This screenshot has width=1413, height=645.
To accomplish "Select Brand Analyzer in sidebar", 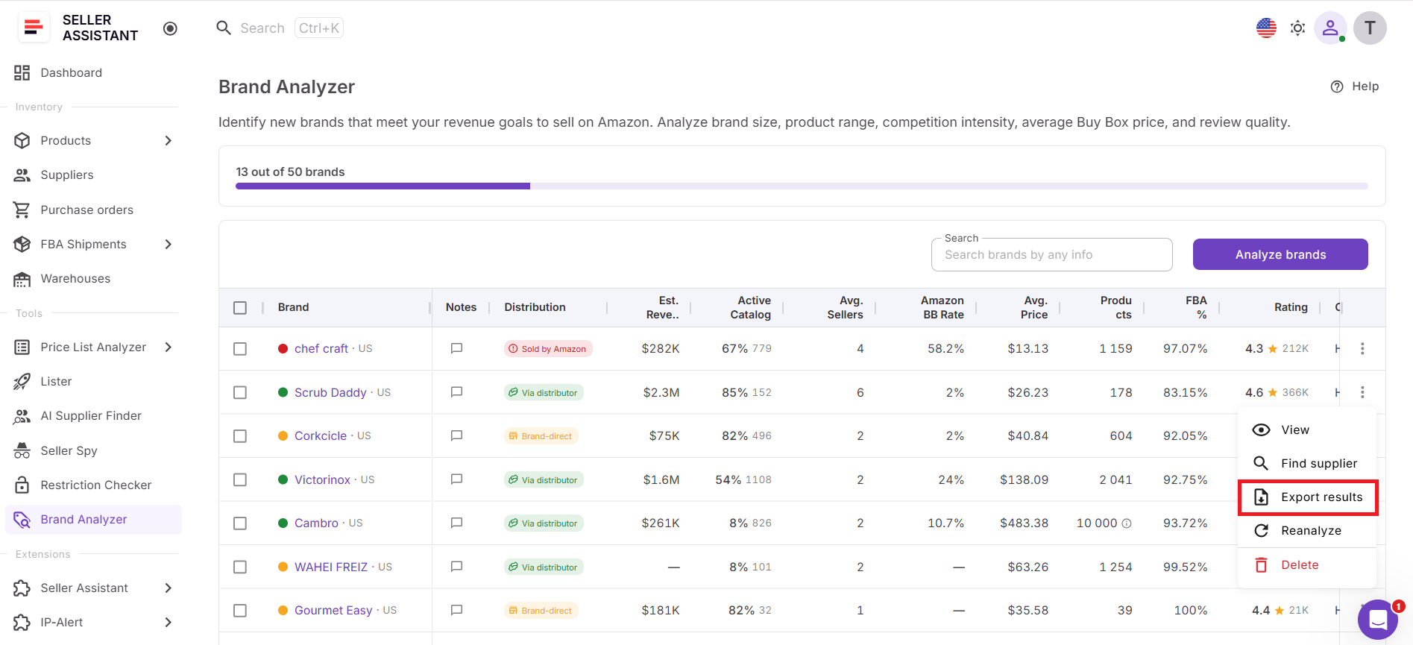I will point(93,520).
